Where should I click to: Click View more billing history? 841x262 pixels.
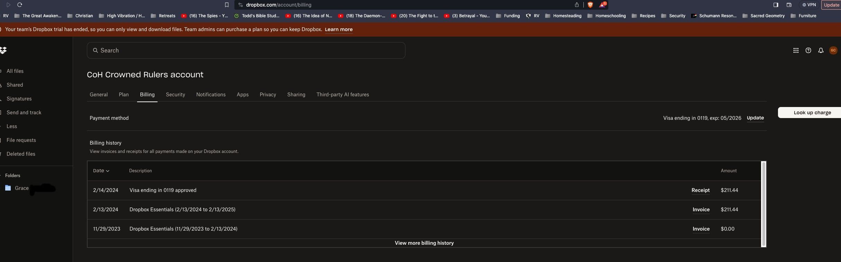click(424, 243)
